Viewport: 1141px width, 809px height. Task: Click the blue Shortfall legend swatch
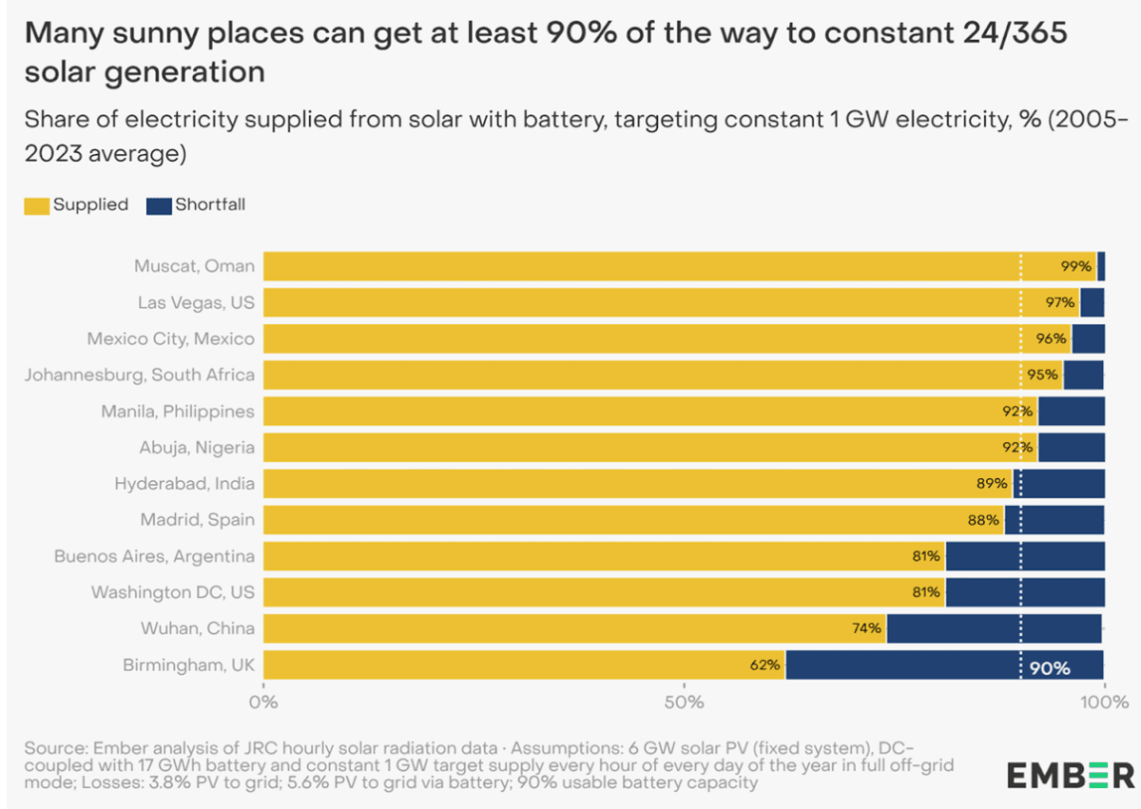pos(158,204)
